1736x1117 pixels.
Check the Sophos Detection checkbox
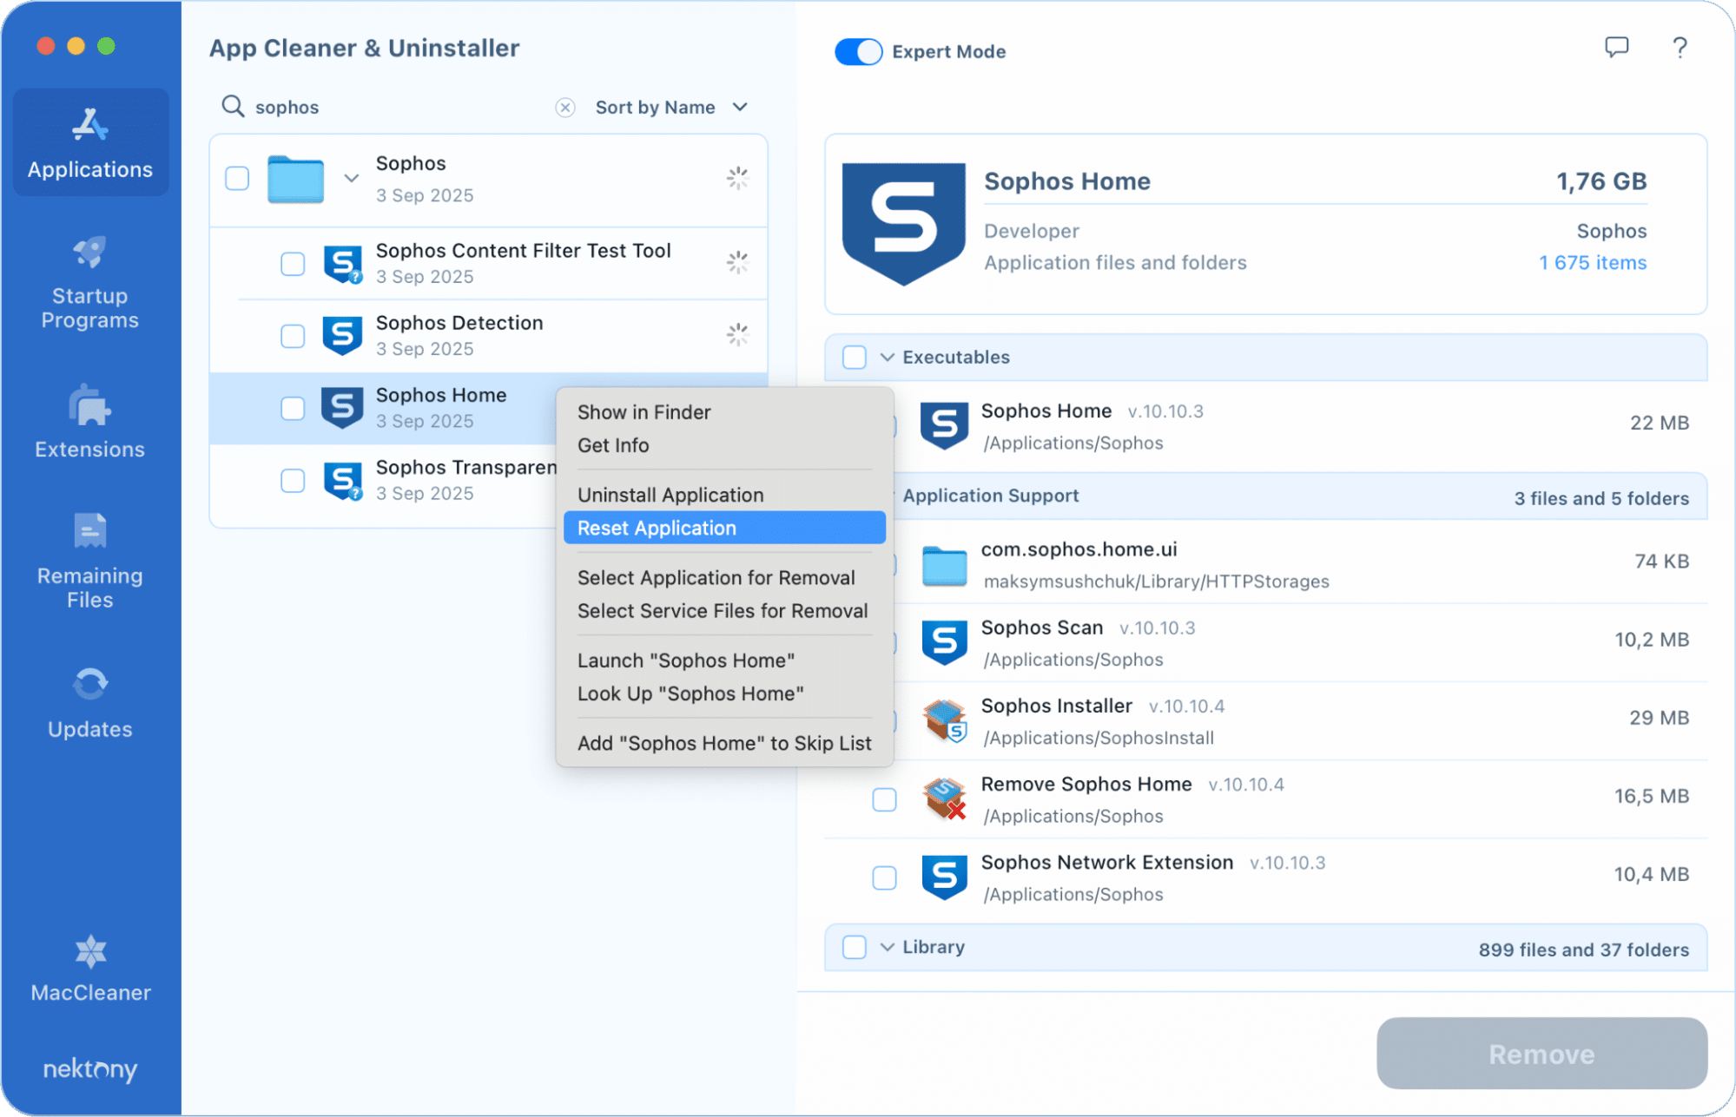tap(292, 336)
